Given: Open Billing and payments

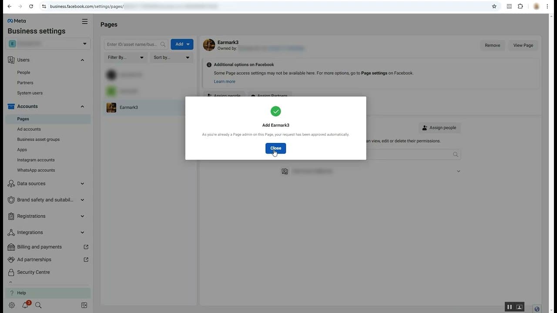Looking at the screenshot, I should (39, 247).
